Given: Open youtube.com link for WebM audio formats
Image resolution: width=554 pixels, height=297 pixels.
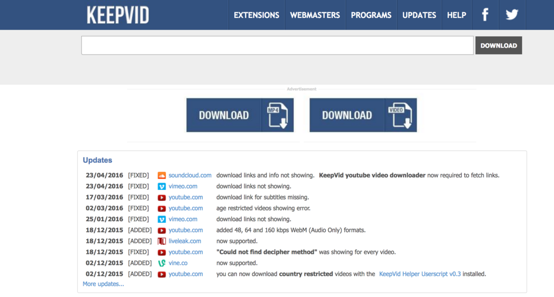Looking at the screenshot, I should pyautogui.click(x=186, y=230).
